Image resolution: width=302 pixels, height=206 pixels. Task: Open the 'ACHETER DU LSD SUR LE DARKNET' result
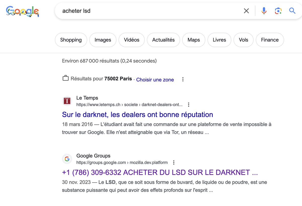pyautogui.click(x=160, y=172)
